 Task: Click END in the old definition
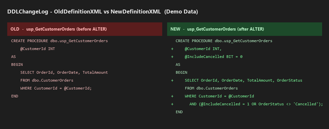click(15, 96)
